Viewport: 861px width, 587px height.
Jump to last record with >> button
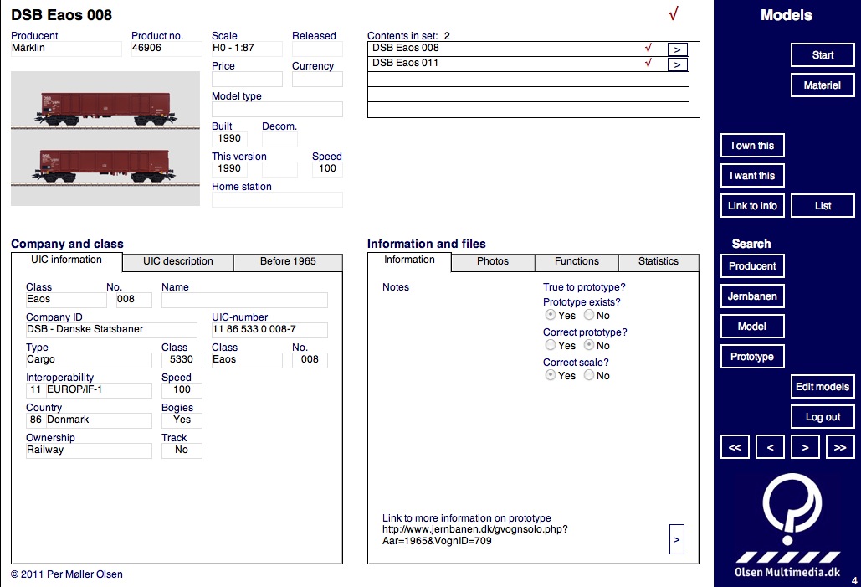840,447
